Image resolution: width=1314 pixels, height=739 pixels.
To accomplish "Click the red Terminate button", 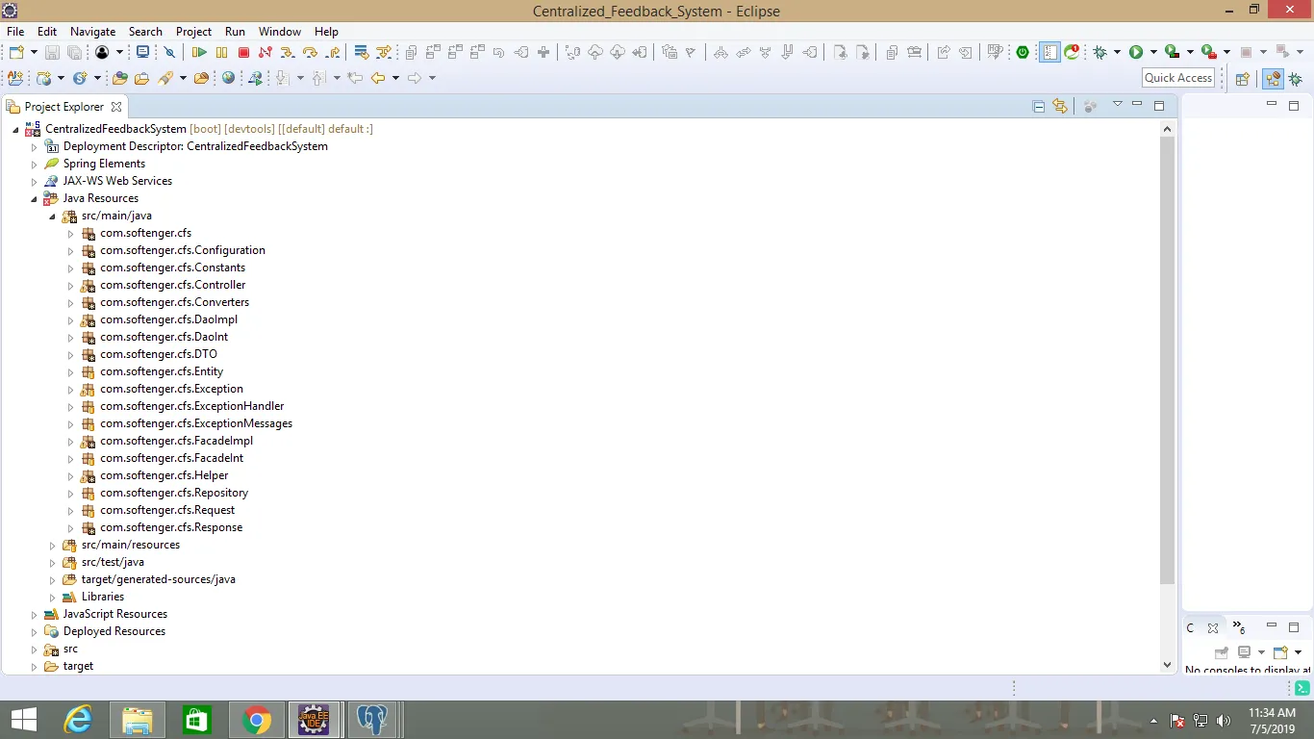I will pos(243,53).
